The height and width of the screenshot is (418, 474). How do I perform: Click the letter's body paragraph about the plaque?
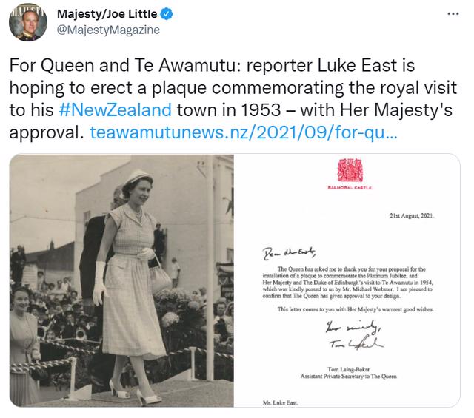coord(347,283)
